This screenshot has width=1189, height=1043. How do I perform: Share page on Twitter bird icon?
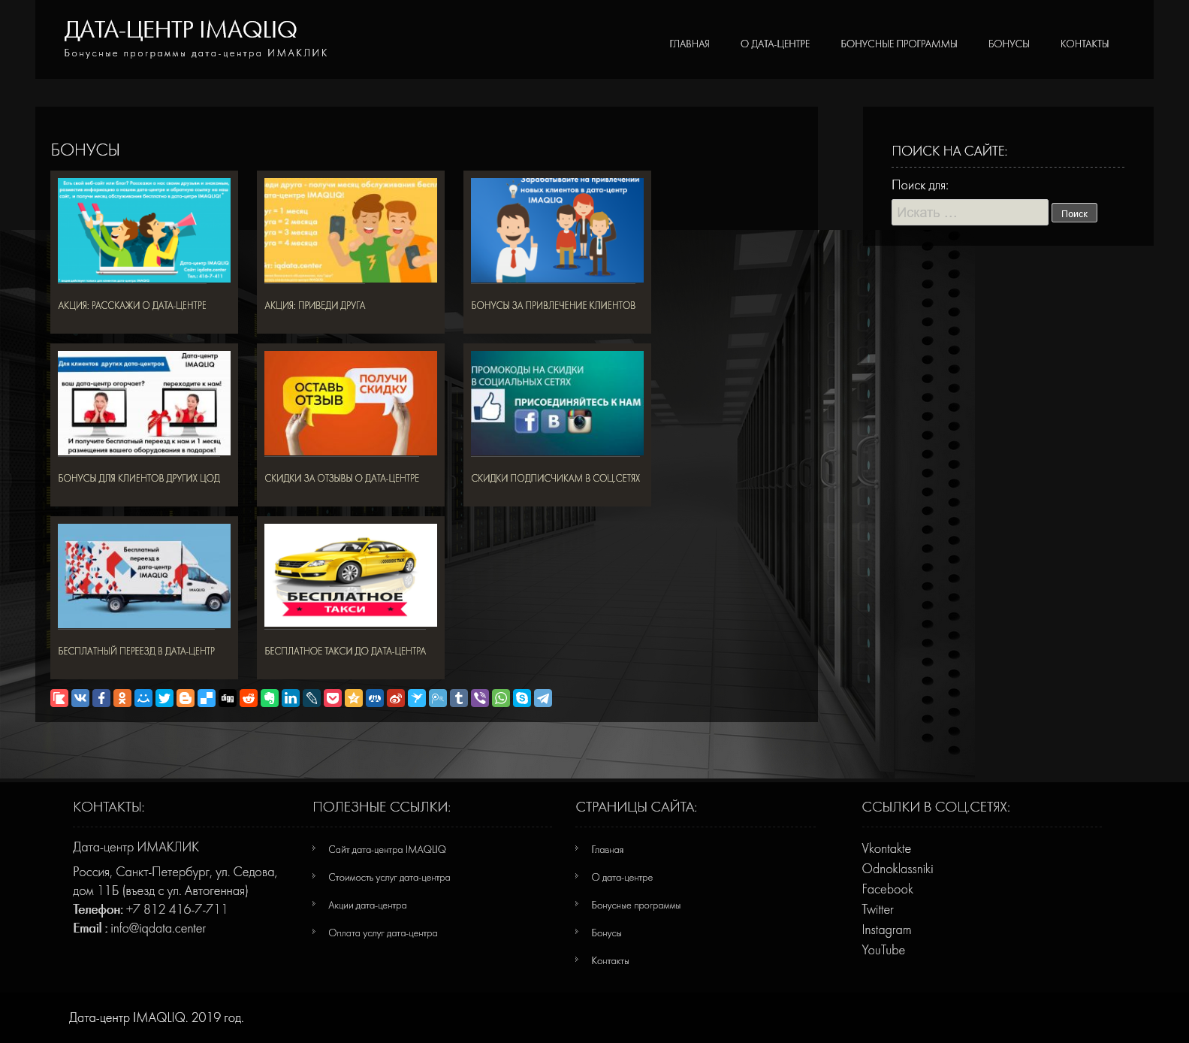(x=164, y=698)
